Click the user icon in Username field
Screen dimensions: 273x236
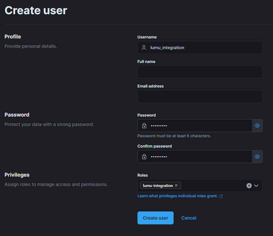pos(144,47)
